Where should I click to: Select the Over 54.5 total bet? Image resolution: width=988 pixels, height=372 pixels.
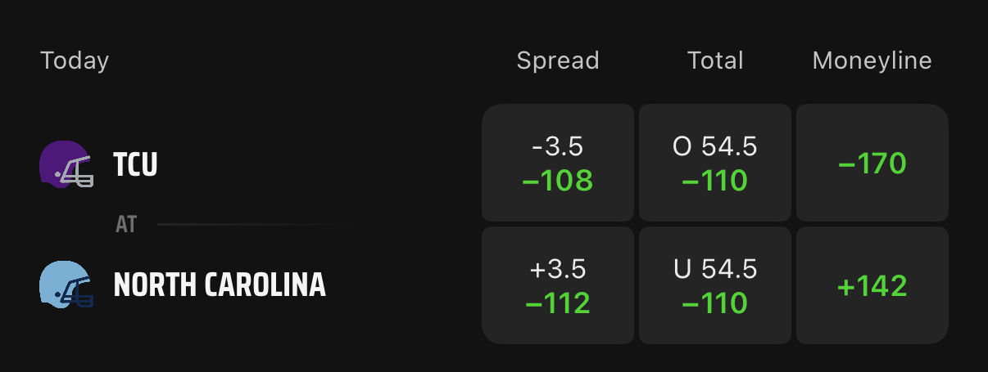coord(715,163)
